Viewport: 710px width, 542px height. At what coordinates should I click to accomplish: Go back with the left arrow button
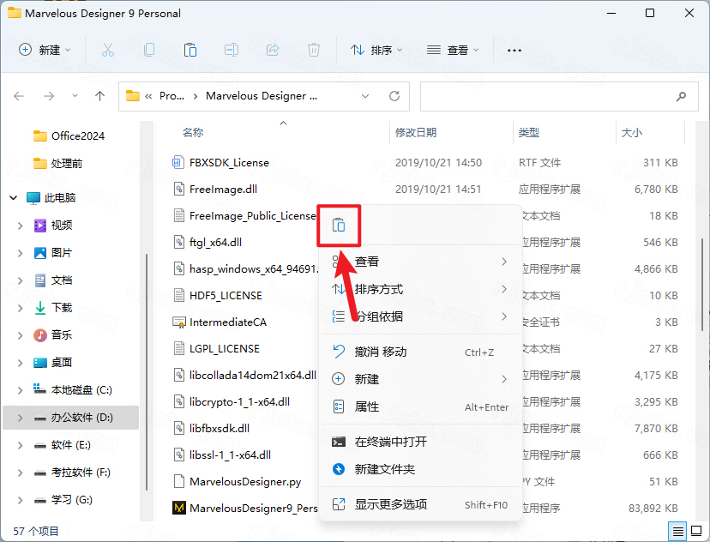pyautogui.click(x=19, y=96)
